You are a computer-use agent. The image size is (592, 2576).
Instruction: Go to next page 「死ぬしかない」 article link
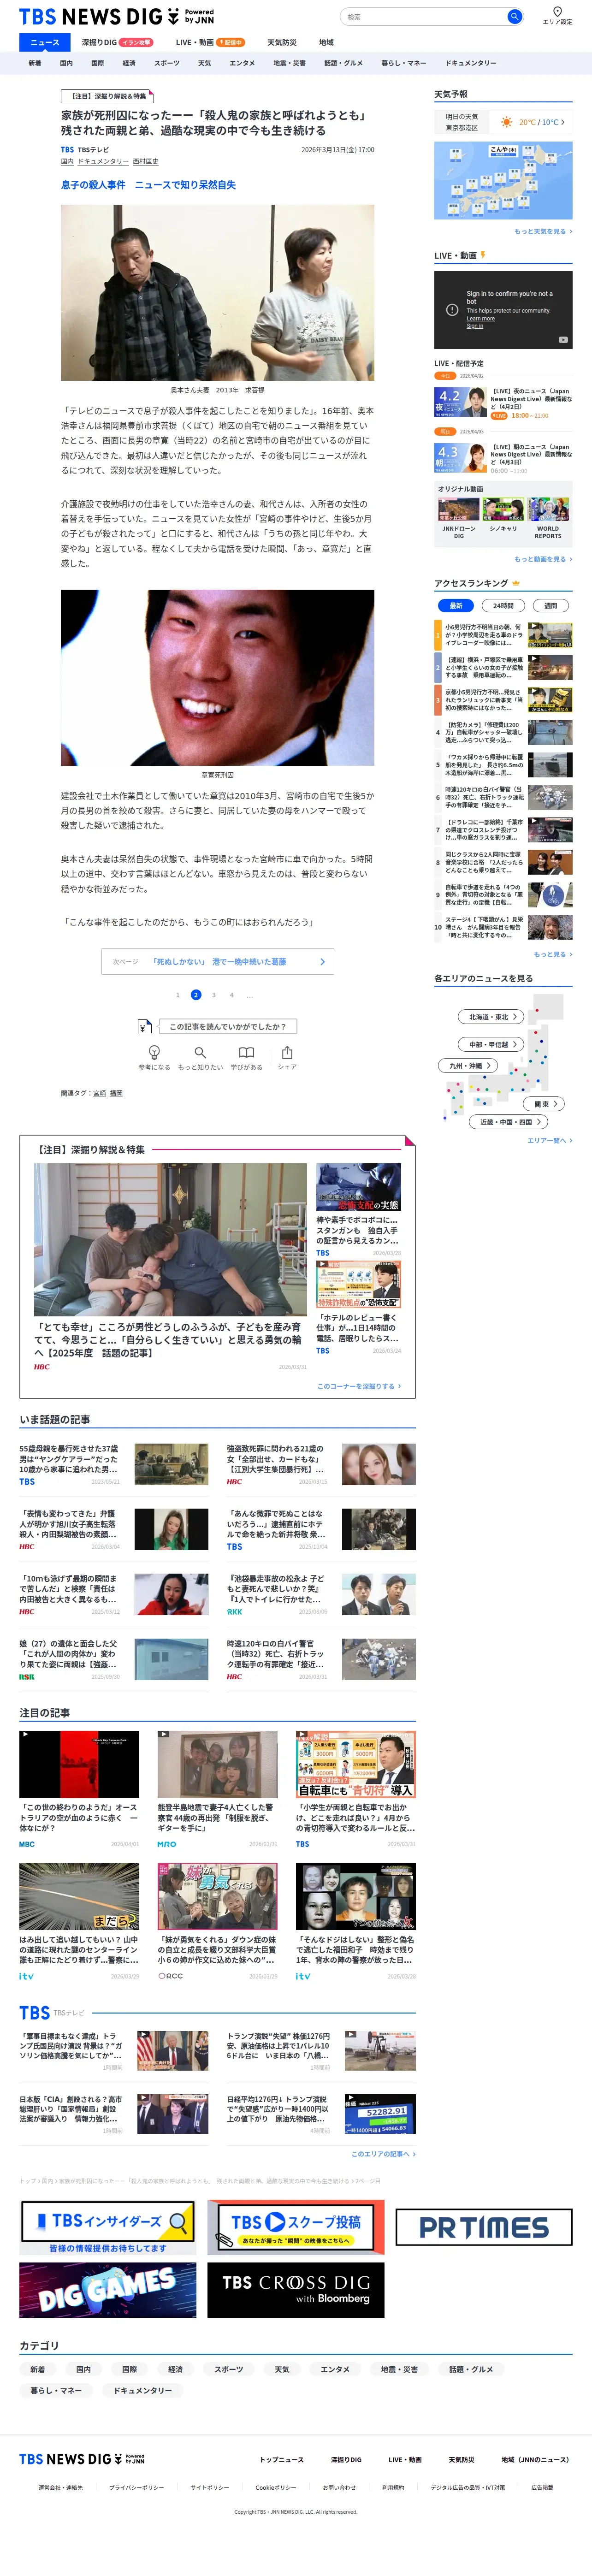[x=218, y=962]
